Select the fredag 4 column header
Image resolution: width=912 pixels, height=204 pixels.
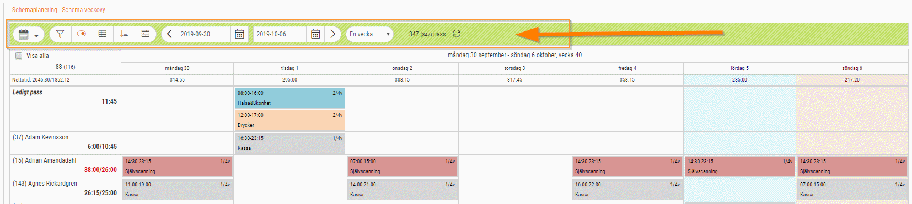tap(627, 68)
